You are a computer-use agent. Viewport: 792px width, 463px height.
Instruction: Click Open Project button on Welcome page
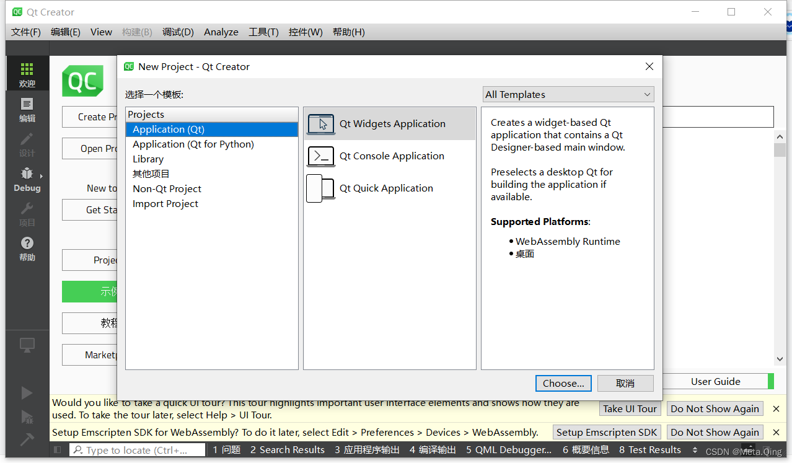click(x=90, y=148)
